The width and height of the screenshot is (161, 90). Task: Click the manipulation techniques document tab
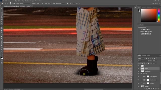[x=17, y=6]
